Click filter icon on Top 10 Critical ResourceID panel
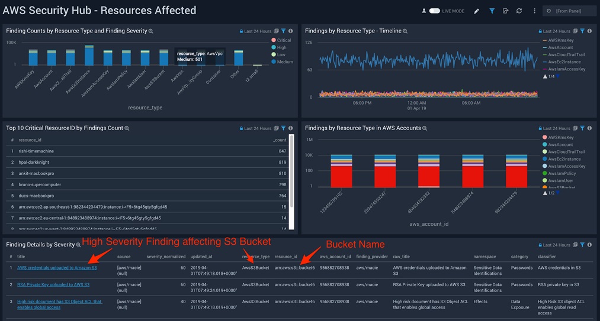Image resolution: width=600 pixels, height=321 pixels. coord(284,128)
